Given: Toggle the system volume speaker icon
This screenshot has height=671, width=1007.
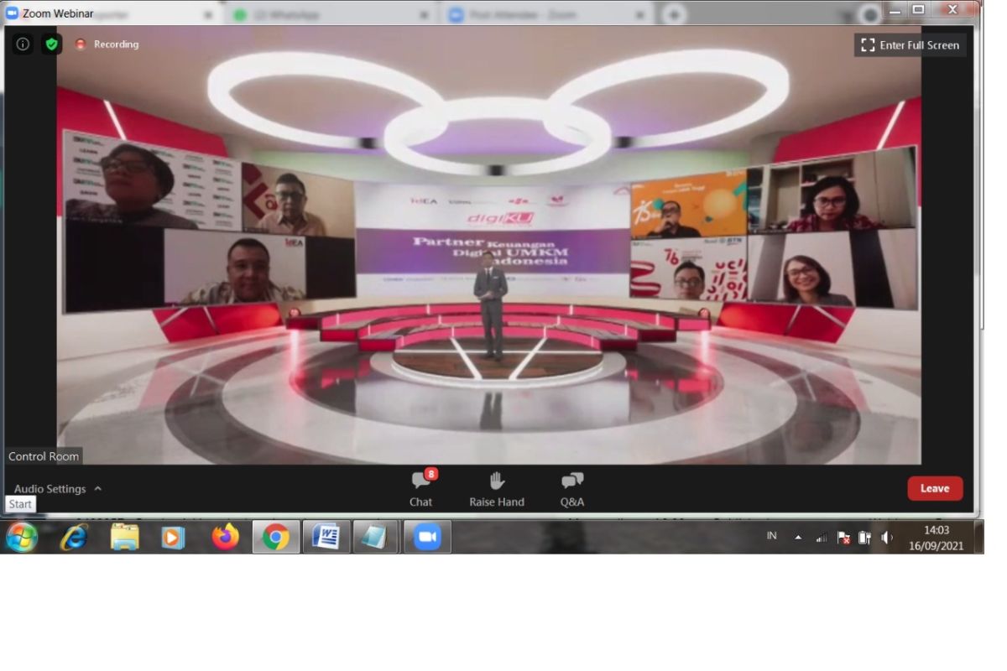Looking at the screenshot, I should 887,538.
